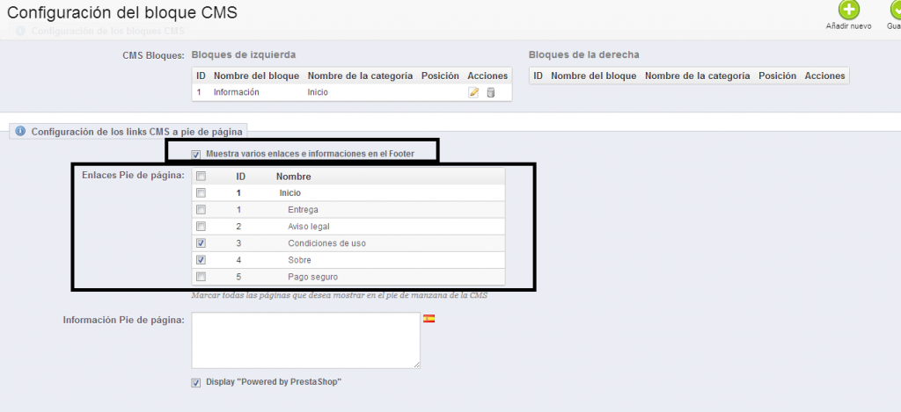
Task: Check the Entrega page checkbox
Action: [201, 210]
